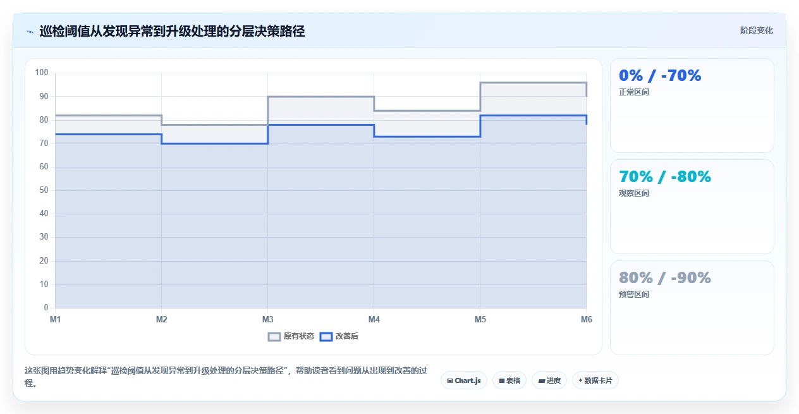This screenshot has width=799, height=414.
Task: Click the M3 axis label
Action: (x=267, y=320)
